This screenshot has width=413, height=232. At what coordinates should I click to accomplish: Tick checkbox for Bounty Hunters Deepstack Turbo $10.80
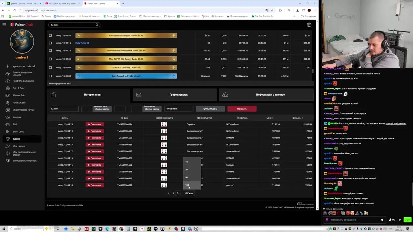(x=50, y=51)
